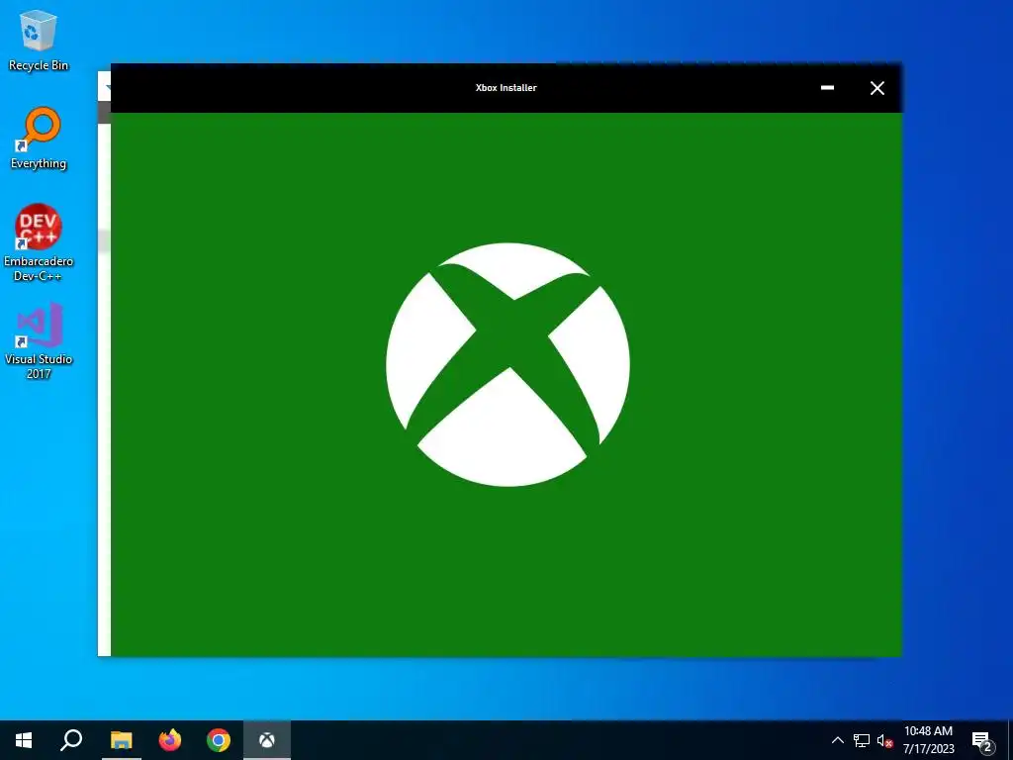The width and height of the screenshot is (1013, 760).
Task: Open File Explorer from the taskbar
Action: [121, 740]
